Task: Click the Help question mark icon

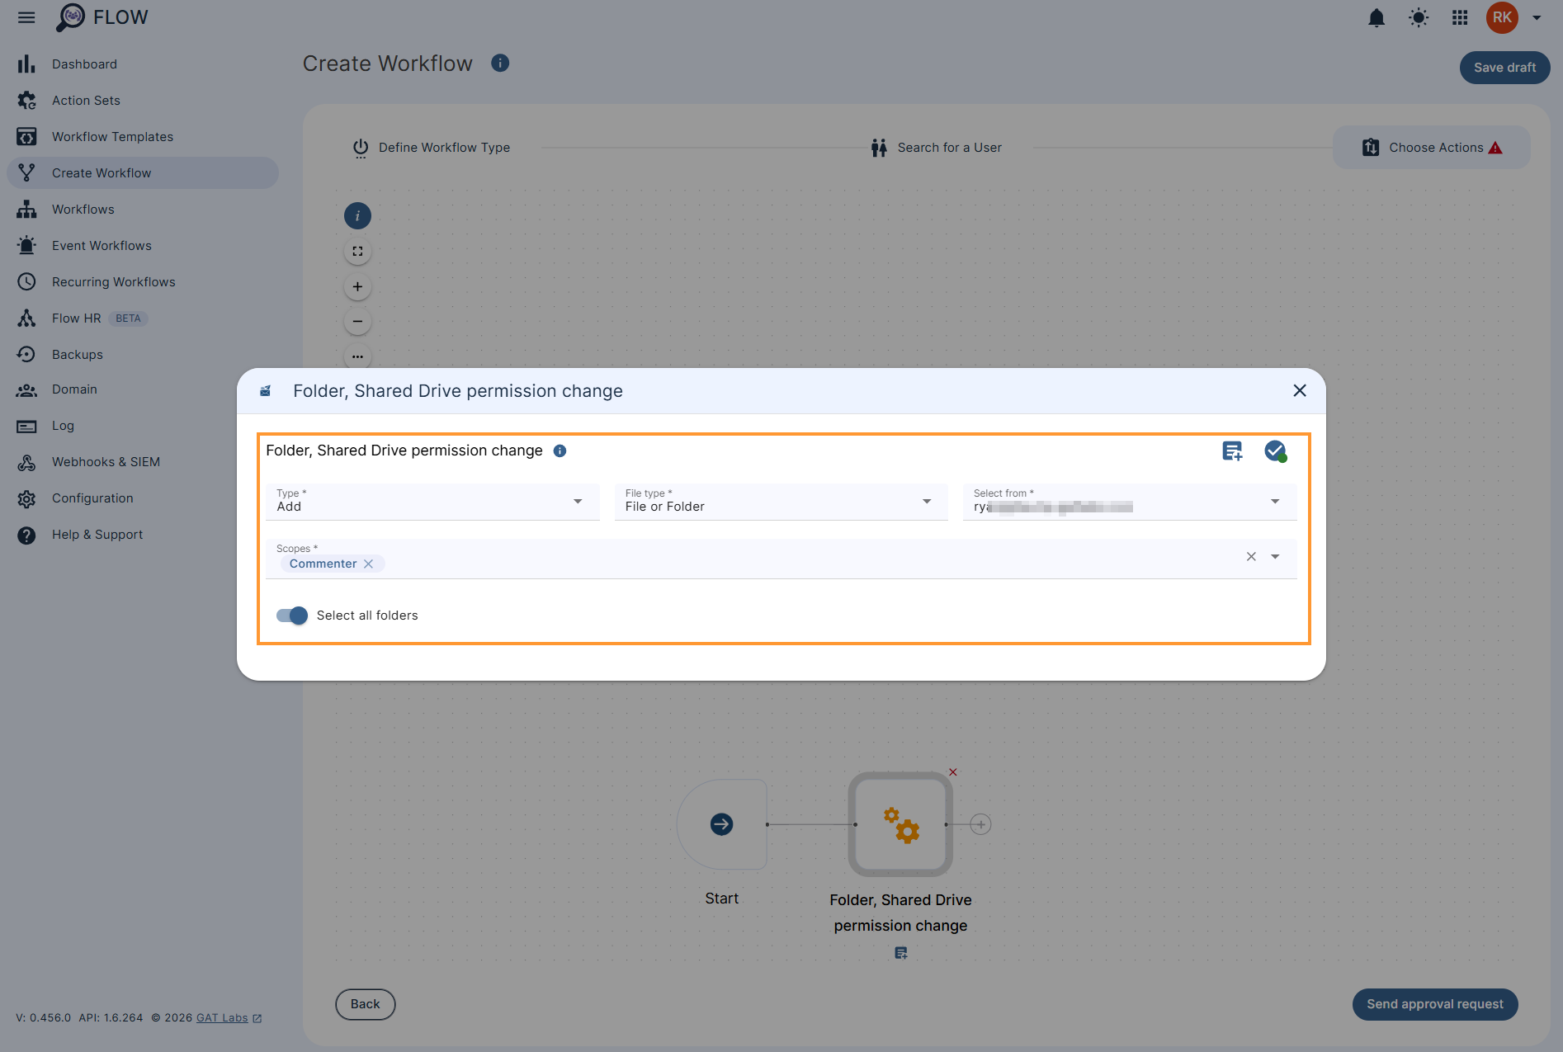Action: [x=26, y=535]
